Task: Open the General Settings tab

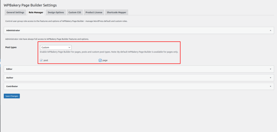Action: 15,12
